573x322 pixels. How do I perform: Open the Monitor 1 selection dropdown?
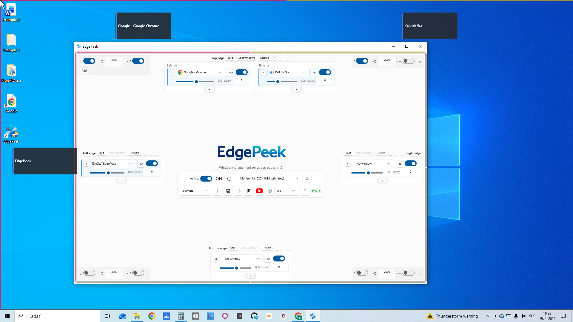[x=270, y=179]
